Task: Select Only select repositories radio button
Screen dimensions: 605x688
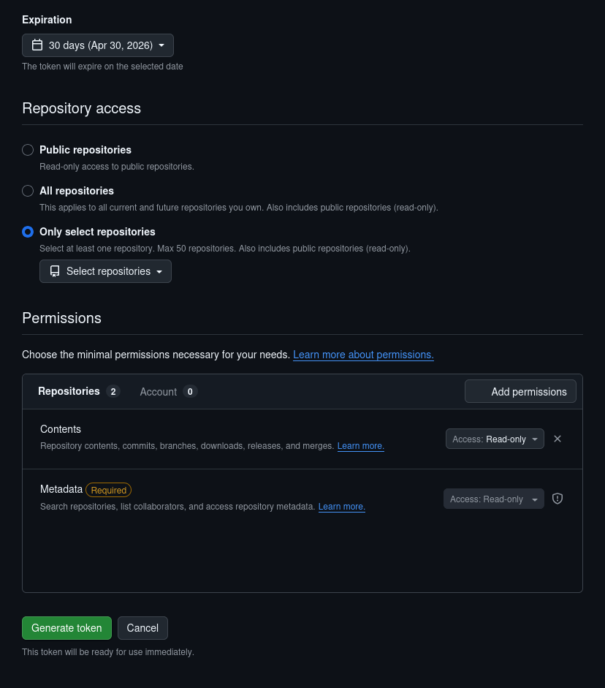Action: tap(28, 232)
